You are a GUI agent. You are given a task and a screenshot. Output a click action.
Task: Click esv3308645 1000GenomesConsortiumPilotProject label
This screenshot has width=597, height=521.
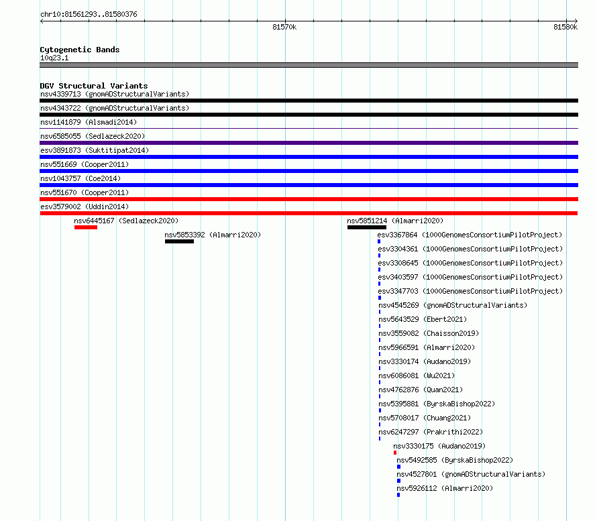point(470,263)
